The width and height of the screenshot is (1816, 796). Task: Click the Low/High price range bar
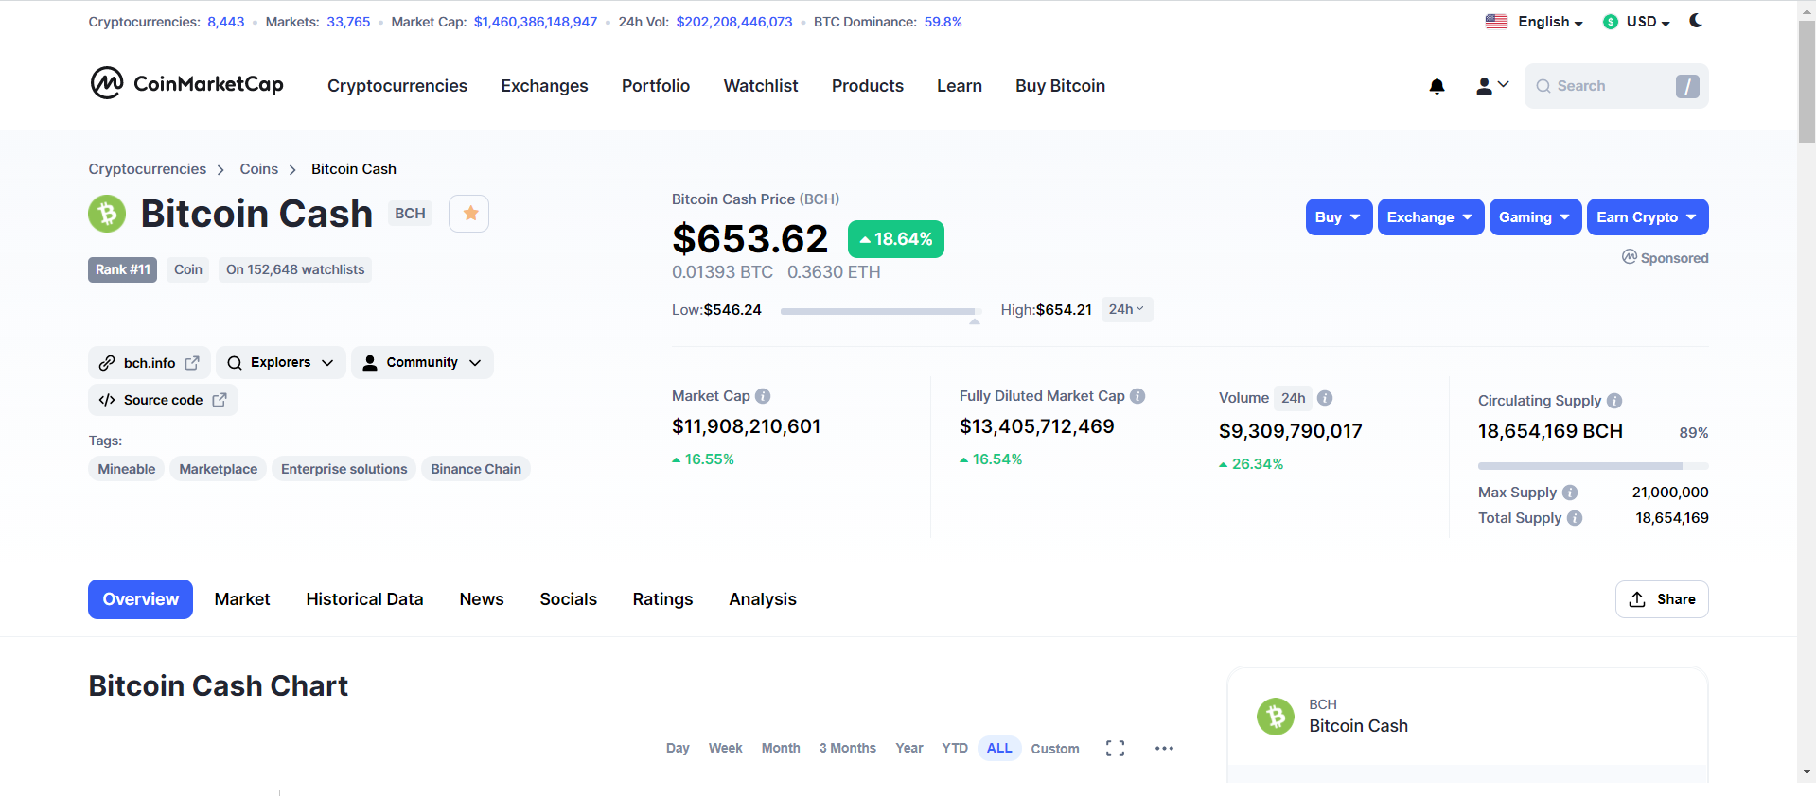[880, 311]
